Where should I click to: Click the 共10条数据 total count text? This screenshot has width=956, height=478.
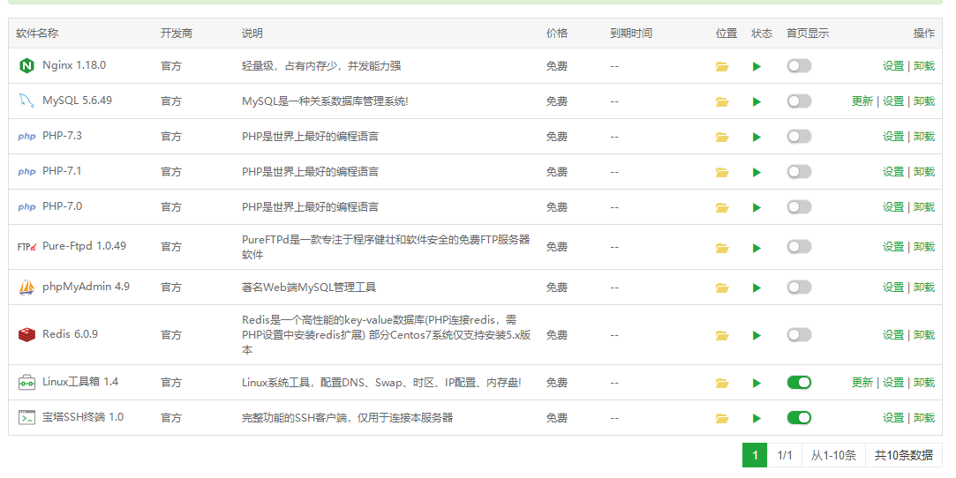coord(904,455)
